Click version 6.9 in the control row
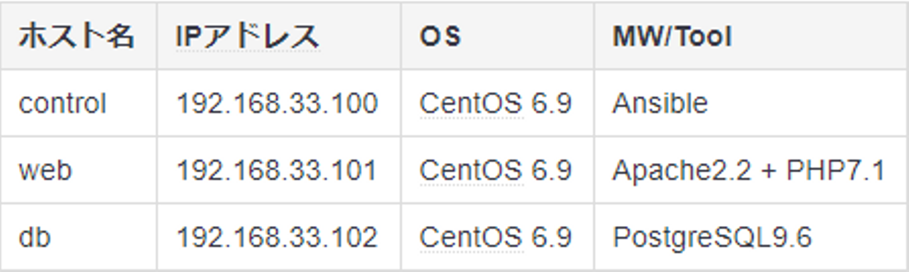 550,103
